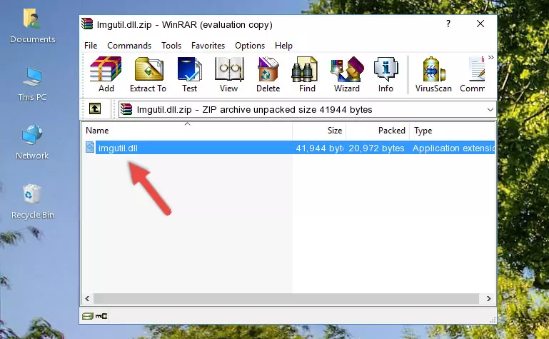Select the This PC desktop icon
Viewport: 549px width, 339px height.
(32, 84)
